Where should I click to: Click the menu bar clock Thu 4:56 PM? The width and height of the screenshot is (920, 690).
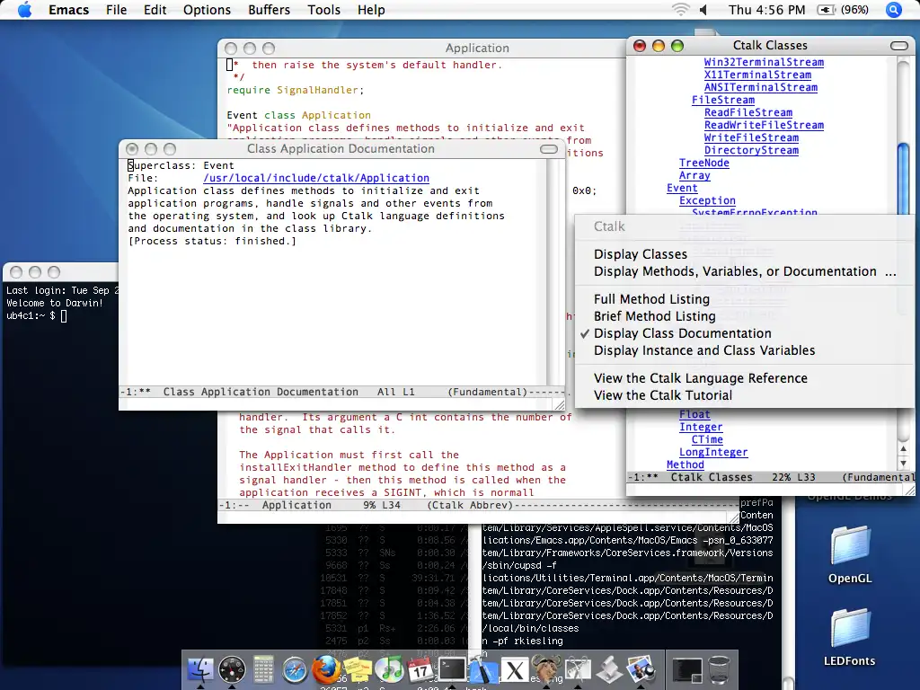coord(766,10)
